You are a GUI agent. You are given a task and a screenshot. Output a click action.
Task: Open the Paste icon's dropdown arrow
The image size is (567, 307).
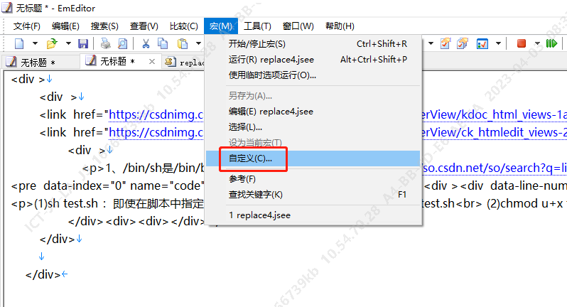pyautogui.click(x=196, y=44)
